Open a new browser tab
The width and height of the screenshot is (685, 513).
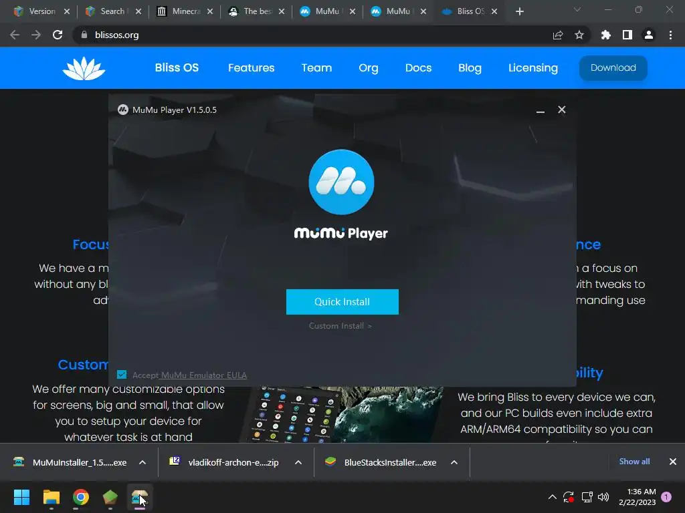[x=519, y=11]
